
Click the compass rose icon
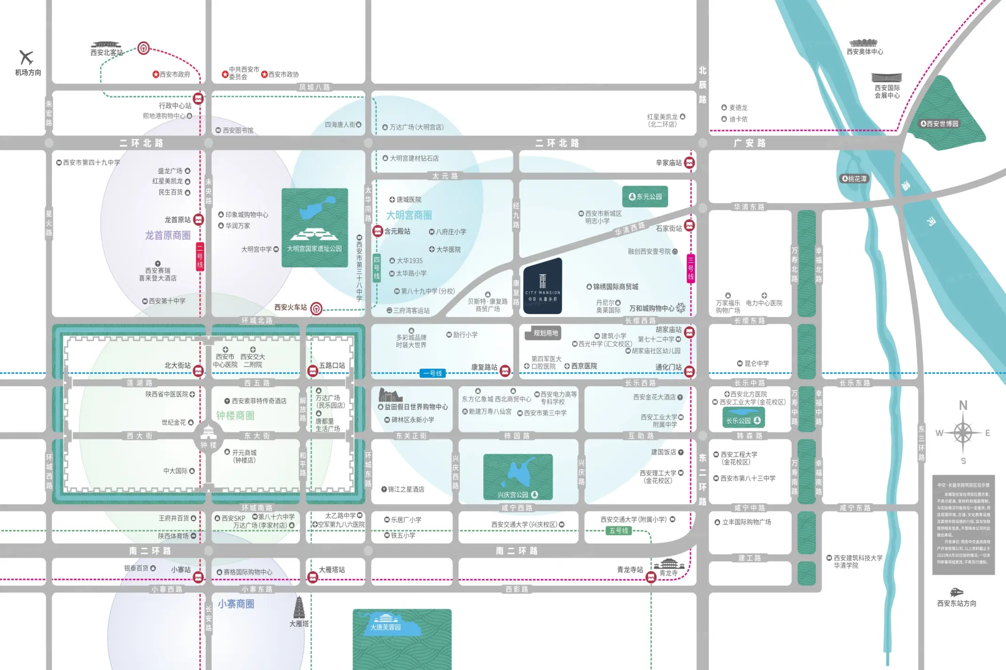(x=963, y=433)
